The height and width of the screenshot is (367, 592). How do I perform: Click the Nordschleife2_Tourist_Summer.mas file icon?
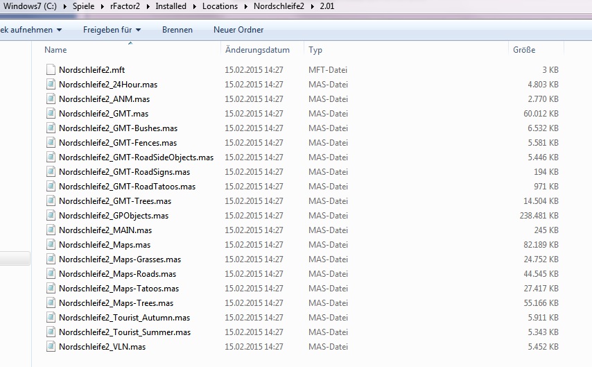[x=51, y=332]
